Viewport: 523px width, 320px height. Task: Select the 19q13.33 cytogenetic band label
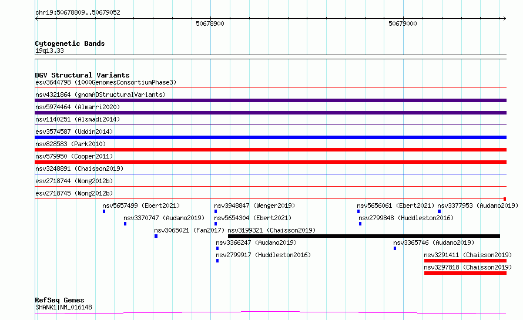tap(49, 51)
